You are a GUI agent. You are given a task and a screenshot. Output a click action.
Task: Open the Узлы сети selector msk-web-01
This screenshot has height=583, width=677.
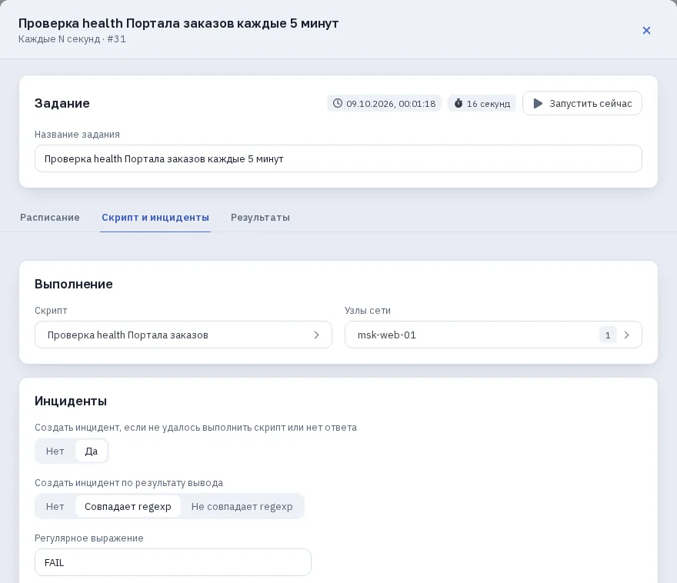click(493, 335)
